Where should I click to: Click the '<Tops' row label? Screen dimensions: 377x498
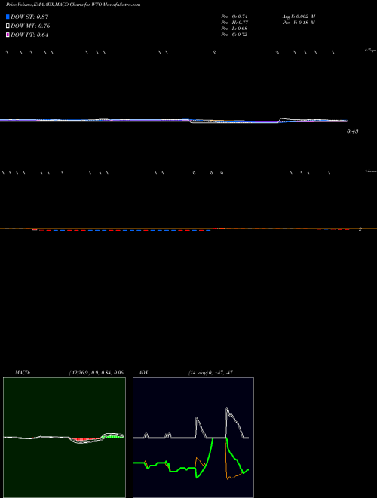(x=370, y=51)
